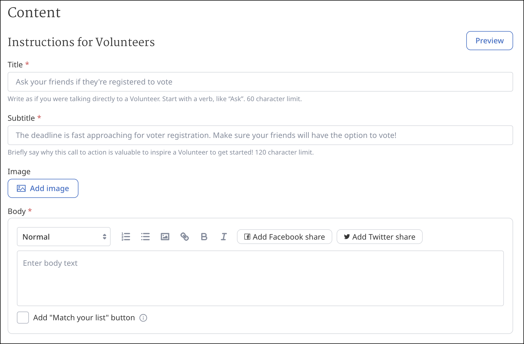
Task: Click the info icon beside Match your list
Action: point(143,318)
